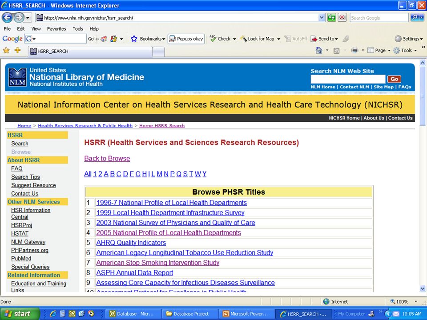Open Google toolbar Settings menu

tap(409, 39)
